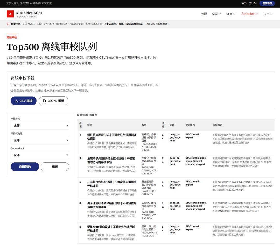Click Structural biology expert role in row 2
The image size is (280, 245).
coord(196,161)
